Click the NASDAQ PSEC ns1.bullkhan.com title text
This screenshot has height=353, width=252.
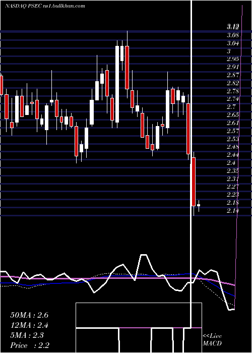(x=45, y=6)
